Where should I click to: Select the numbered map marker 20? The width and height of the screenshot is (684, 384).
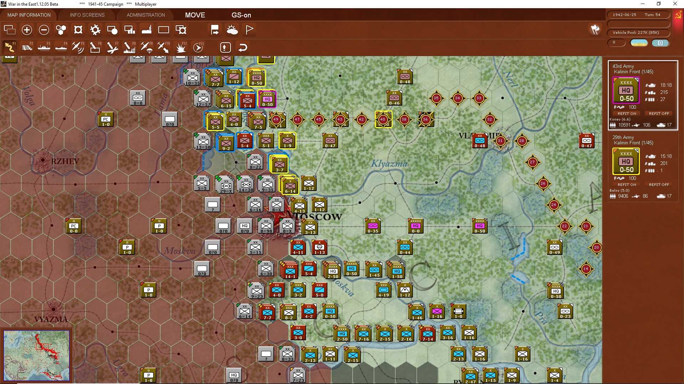click(x=596, y=247)
